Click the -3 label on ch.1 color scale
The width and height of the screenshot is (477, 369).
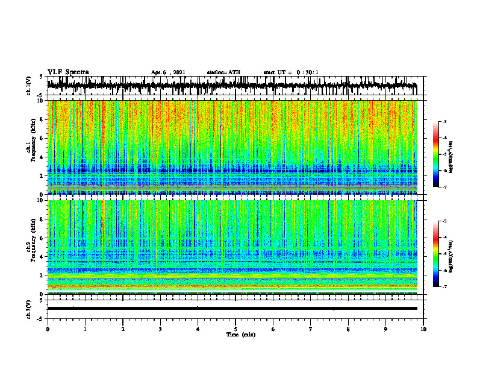[444, 121]
